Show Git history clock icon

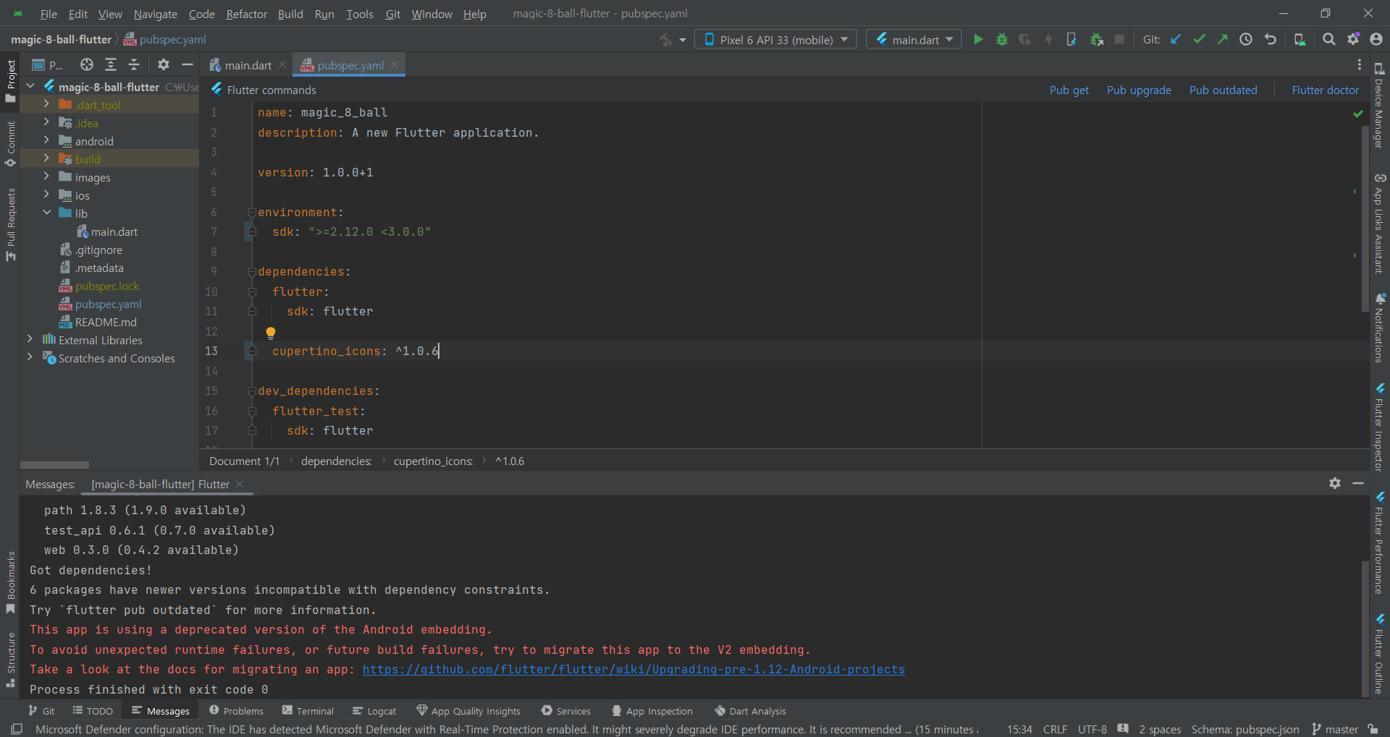point(1246,40)
